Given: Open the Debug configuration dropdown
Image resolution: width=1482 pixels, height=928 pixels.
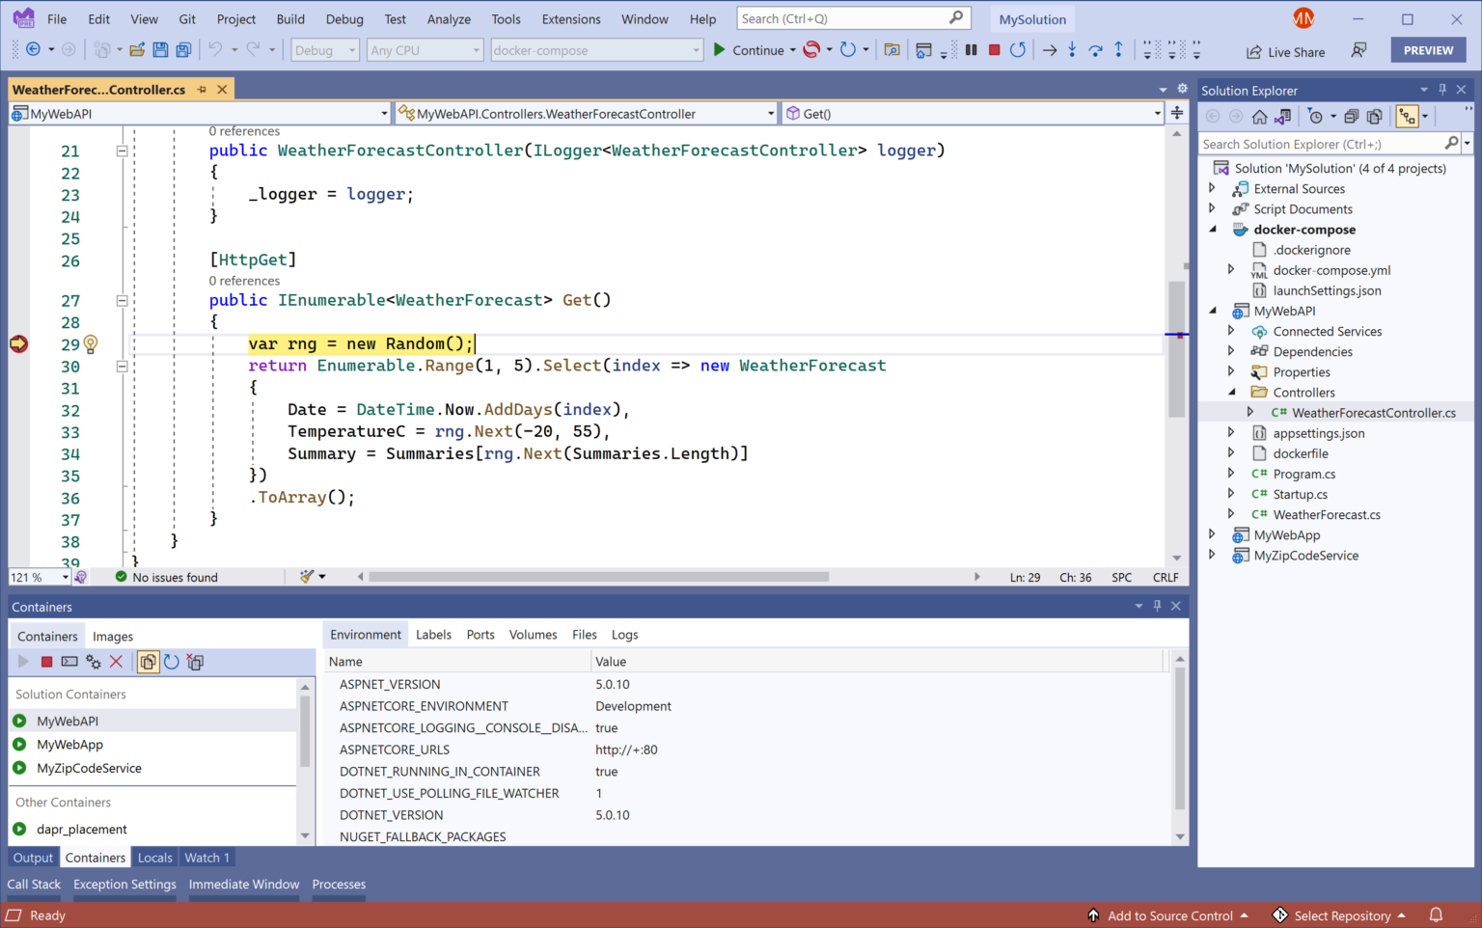Looking at the screenshot, I should coord(324,49).
